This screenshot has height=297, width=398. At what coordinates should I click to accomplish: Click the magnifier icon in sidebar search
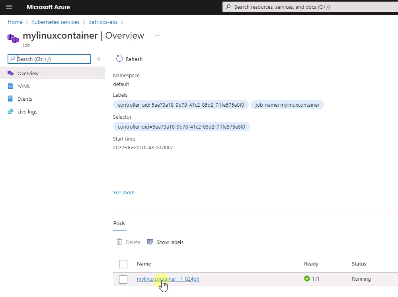pos(12,59)
